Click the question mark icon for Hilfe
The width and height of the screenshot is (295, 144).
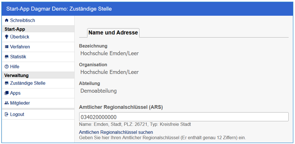pos(7,66)
